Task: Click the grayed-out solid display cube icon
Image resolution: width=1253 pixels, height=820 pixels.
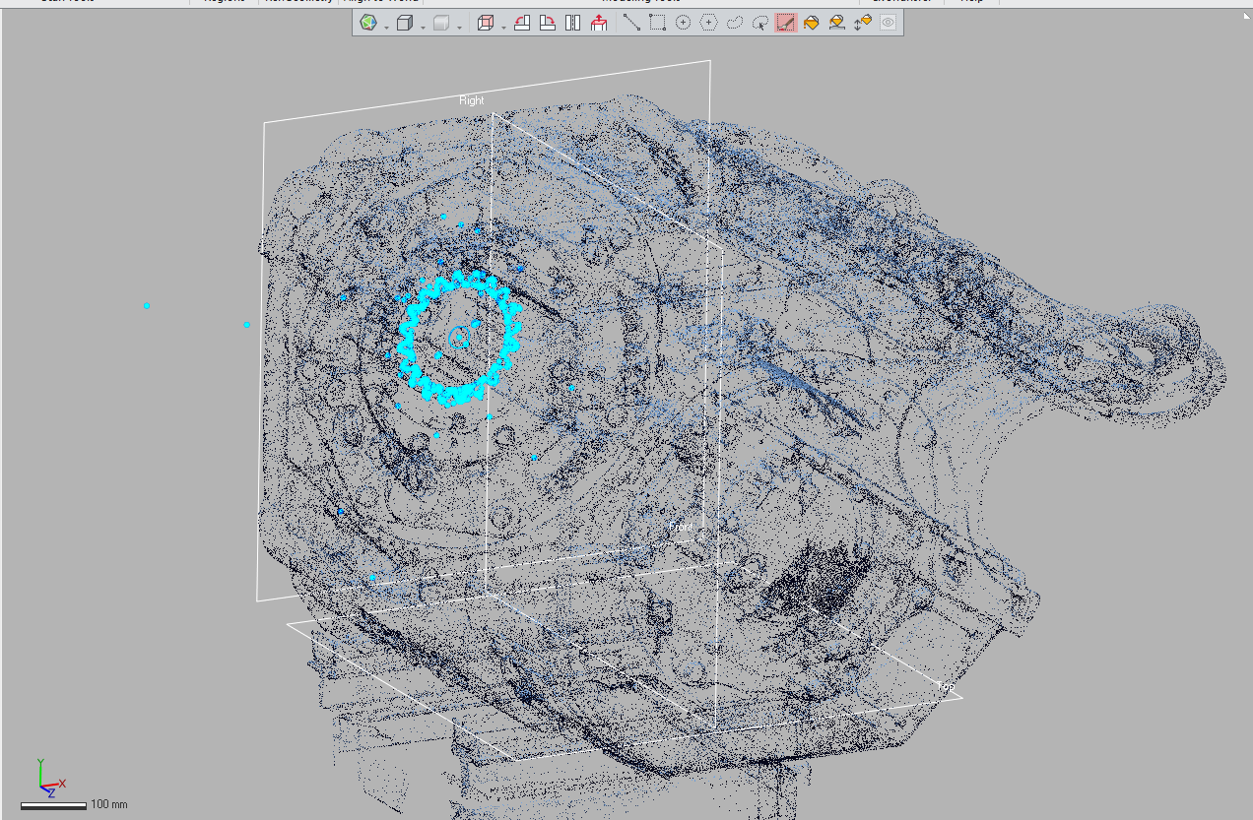Action: click(x=441, y=23)
